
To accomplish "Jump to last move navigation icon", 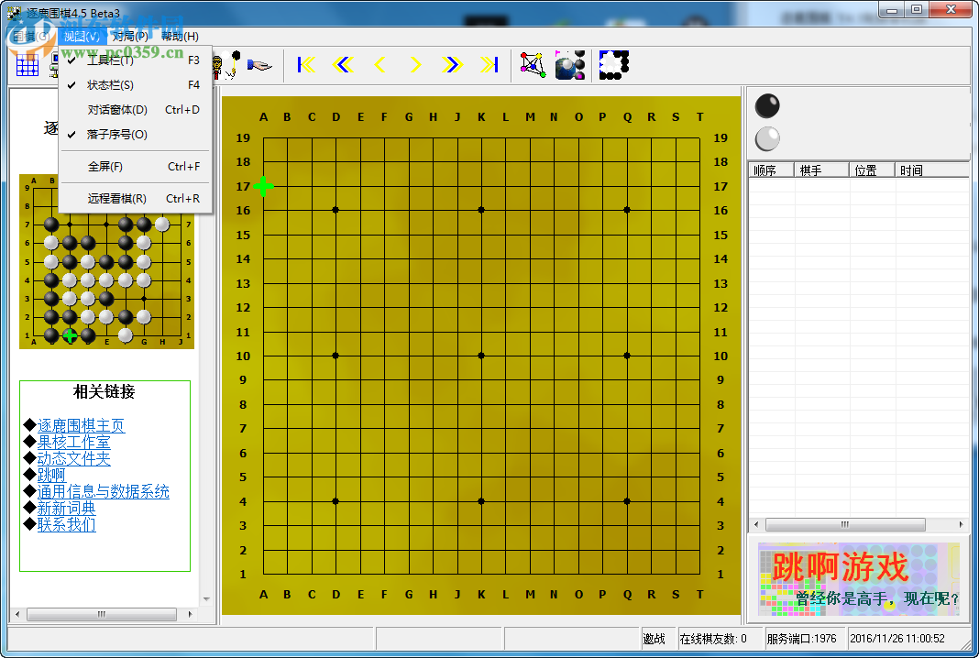I will [489, 64].
